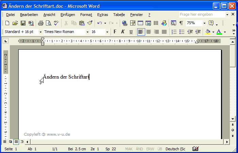The width and height of the screenshot is (238, 153).
Task: Open the font color dropdown arrow
Action: coord(225,32)
